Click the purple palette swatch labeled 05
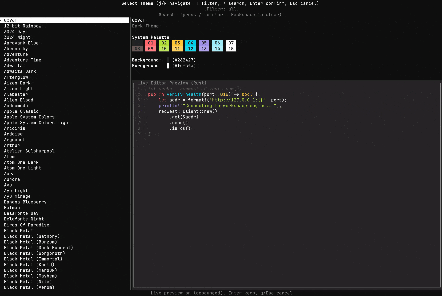The height and width of the screenshot is (296, 442). [x=204, y=43]
